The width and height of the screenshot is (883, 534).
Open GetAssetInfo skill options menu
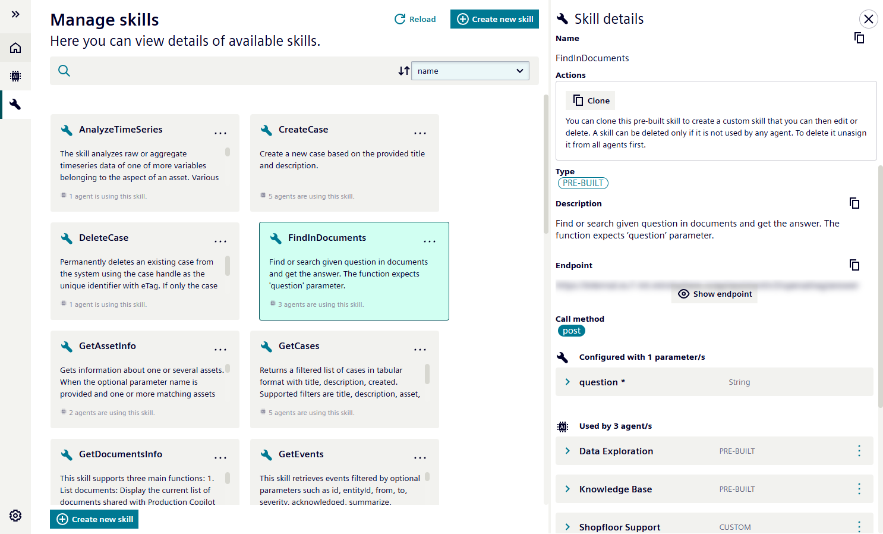(x=220, y=350)
